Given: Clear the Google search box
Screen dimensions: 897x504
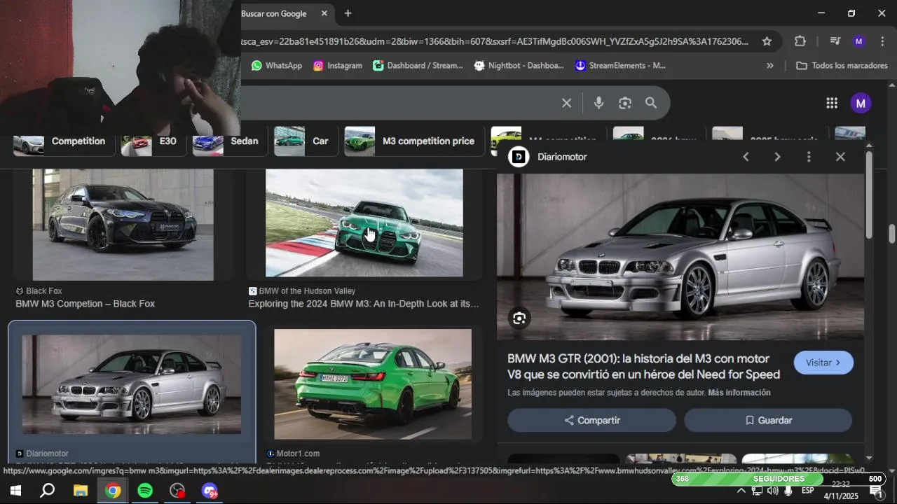Looking at the screenshot, I should click(x=566, y=103).
